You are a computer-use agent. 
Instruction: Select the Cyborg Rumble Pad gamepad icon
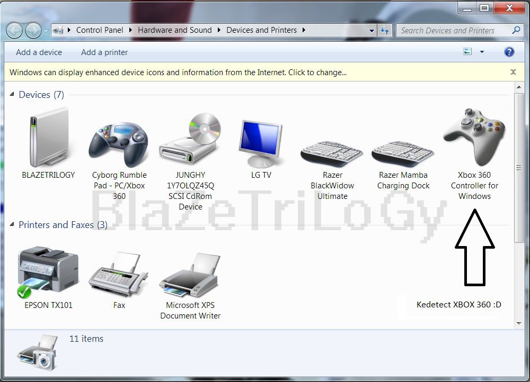point(119,144)
